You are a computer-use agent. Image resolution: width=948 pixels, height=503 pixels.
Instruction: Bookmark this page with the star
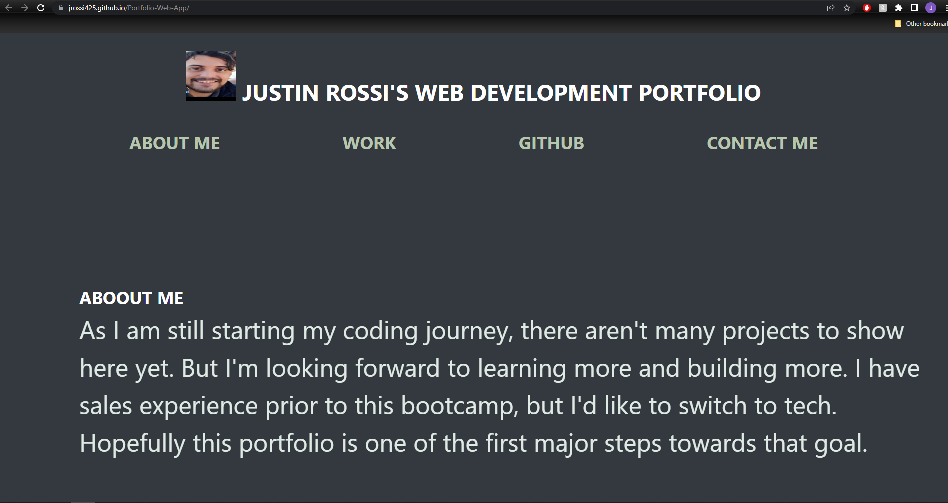pyautogui.click(x=847, y=8)
